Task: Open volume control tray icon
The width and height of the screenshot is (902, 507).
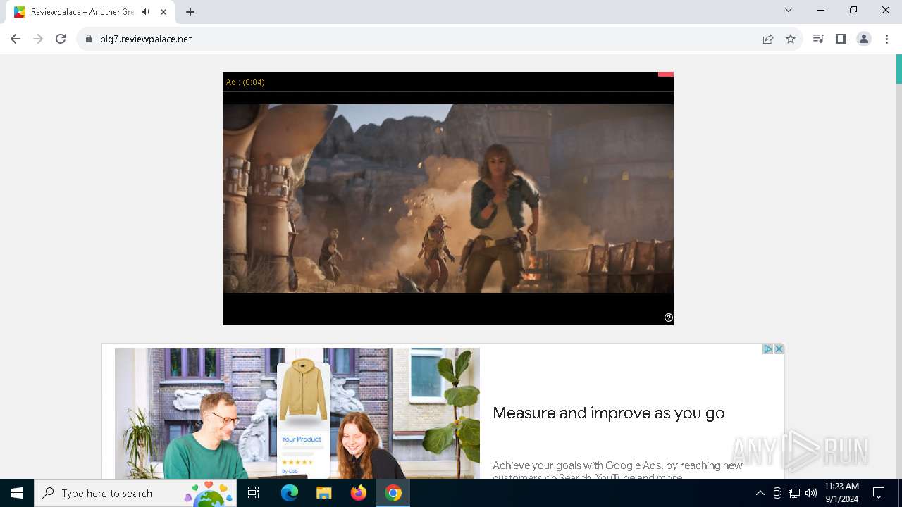Action: click(x=811, y=493)
